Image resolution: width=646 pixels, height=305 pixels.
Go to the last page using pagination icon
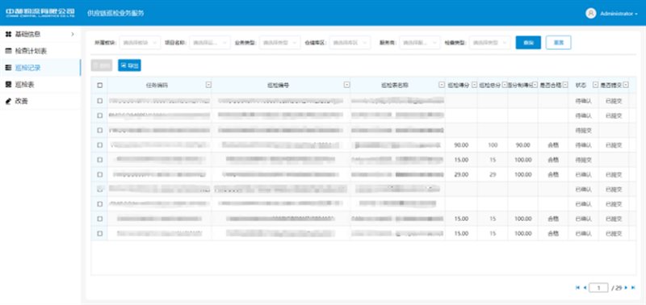[633, 288]
